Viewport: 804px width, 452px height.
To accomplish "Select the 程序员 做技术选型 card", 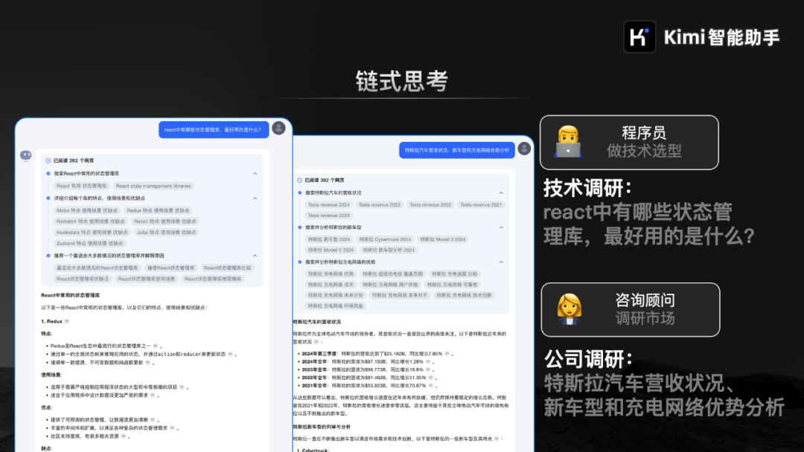I will [629, 142].
